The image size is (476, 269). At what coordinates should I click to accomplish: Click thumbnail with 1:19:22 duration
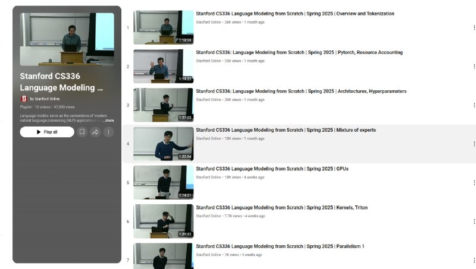(x=163, y=67)
